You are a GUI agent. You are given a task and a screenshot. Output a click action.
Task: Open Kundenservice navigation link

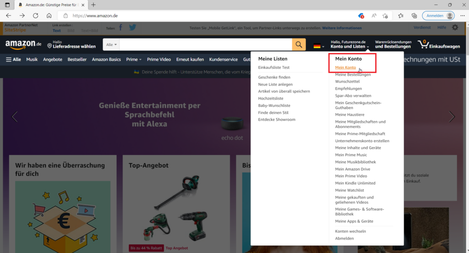point(224,59)
